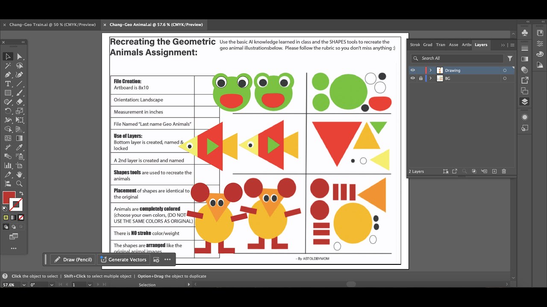Swap fill and stroke colors arrow
The height and width of the screenshot is (307, 547).
tap(21, 194)
